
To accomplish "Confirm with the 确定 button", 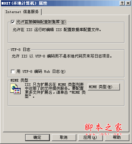I will (x=37, y=137).
